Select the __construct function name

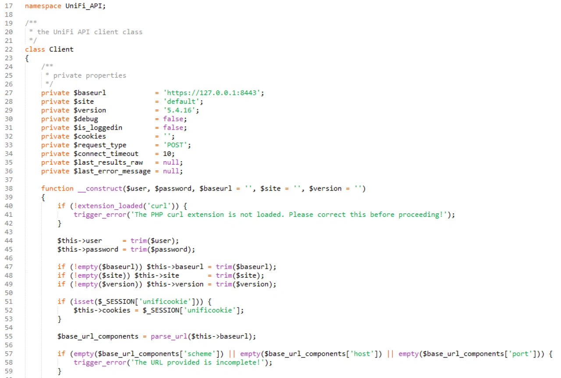point(99,188)
